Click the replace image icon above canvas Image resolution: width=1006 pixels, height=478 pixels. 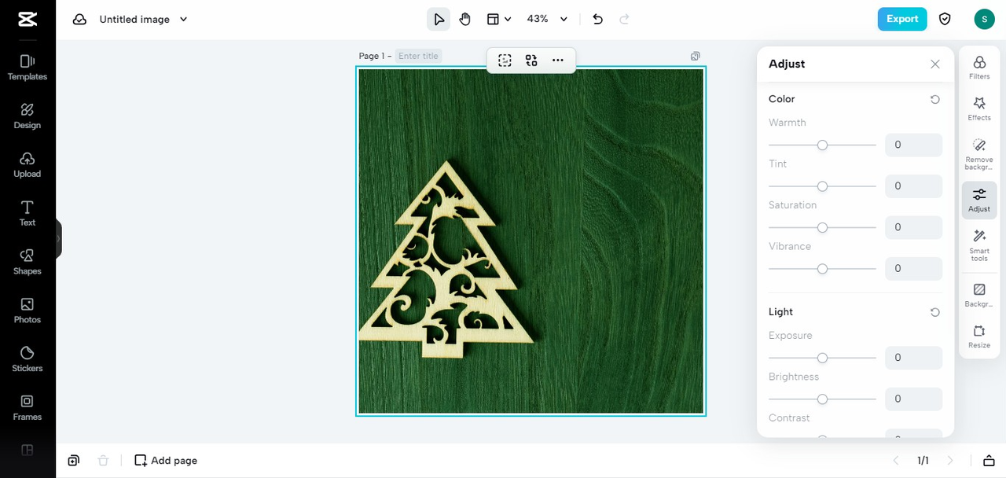tap(531, 61)
